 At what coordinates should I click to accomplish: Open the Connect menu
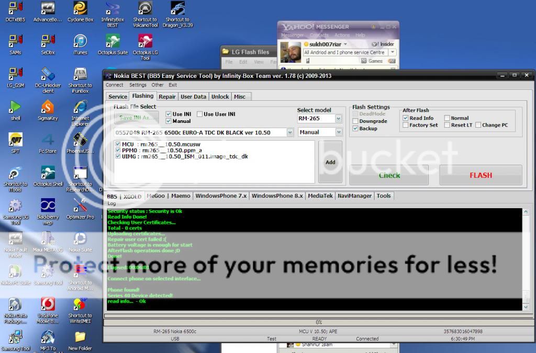tap(114, 85)
